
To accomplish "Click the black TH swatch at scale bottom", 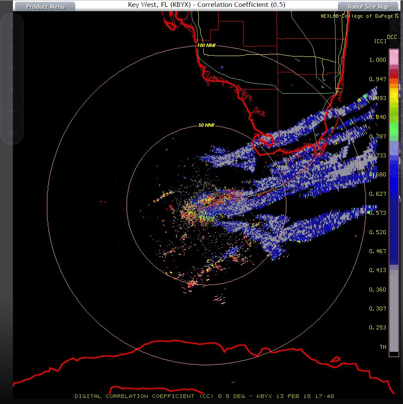I will coord(394,354).
